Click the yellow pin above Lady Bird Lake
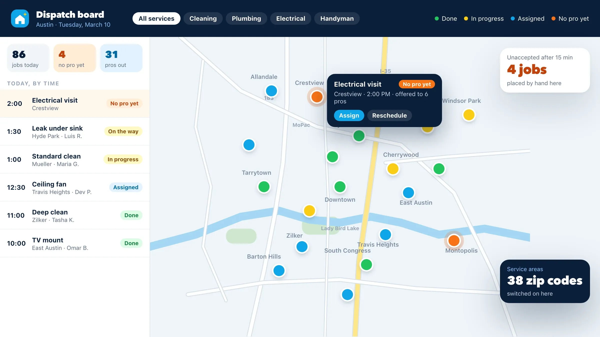This screenshot has height=337, width=600. pos(309,211)
